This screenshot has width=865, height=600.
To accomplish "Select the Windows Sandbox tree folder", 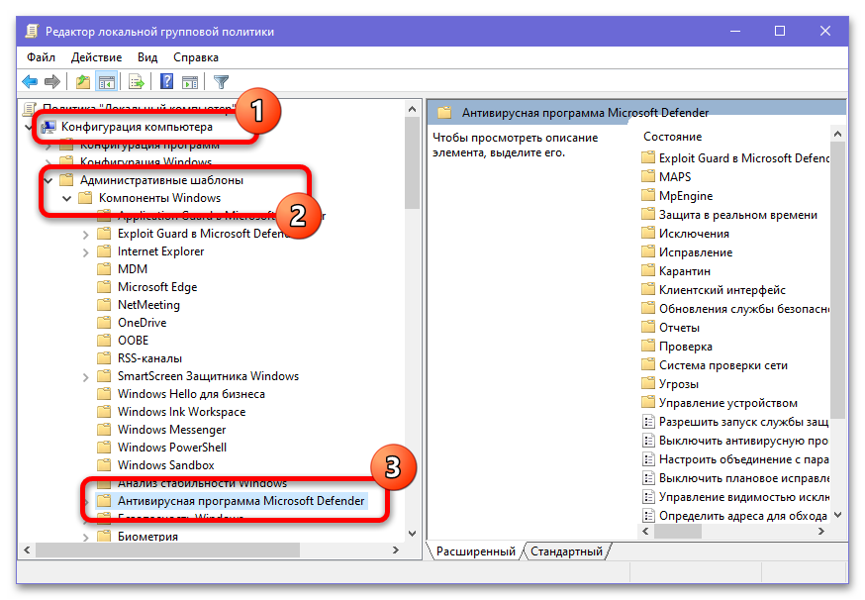I will (166, 465).
